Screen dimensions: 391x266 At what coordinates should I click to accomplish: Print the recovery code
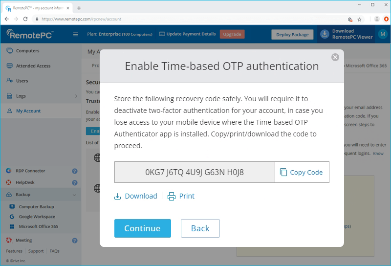coord(181,196)
